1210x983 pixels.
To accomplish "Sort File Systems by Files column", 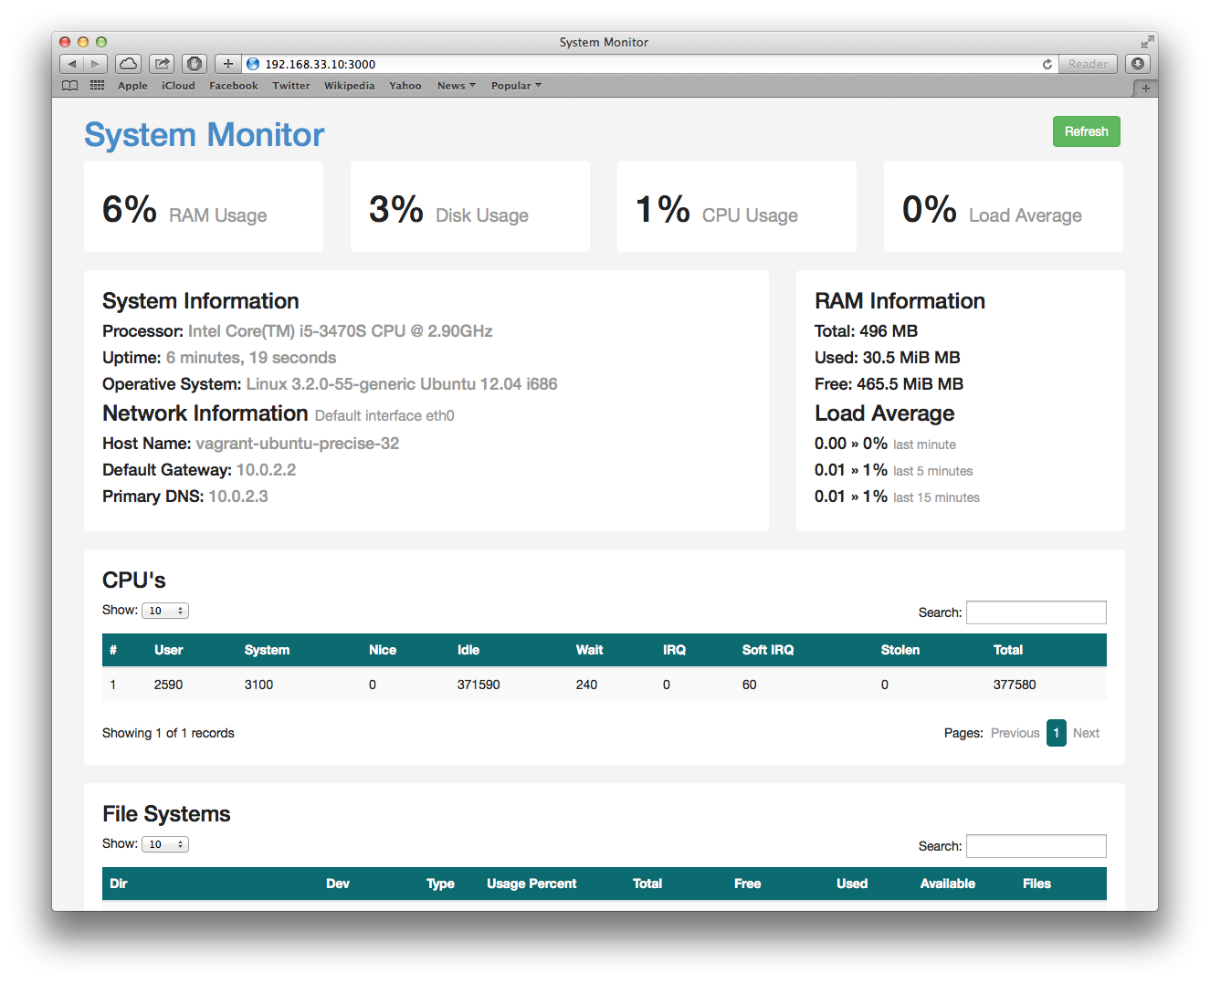I will (1036, 884).
